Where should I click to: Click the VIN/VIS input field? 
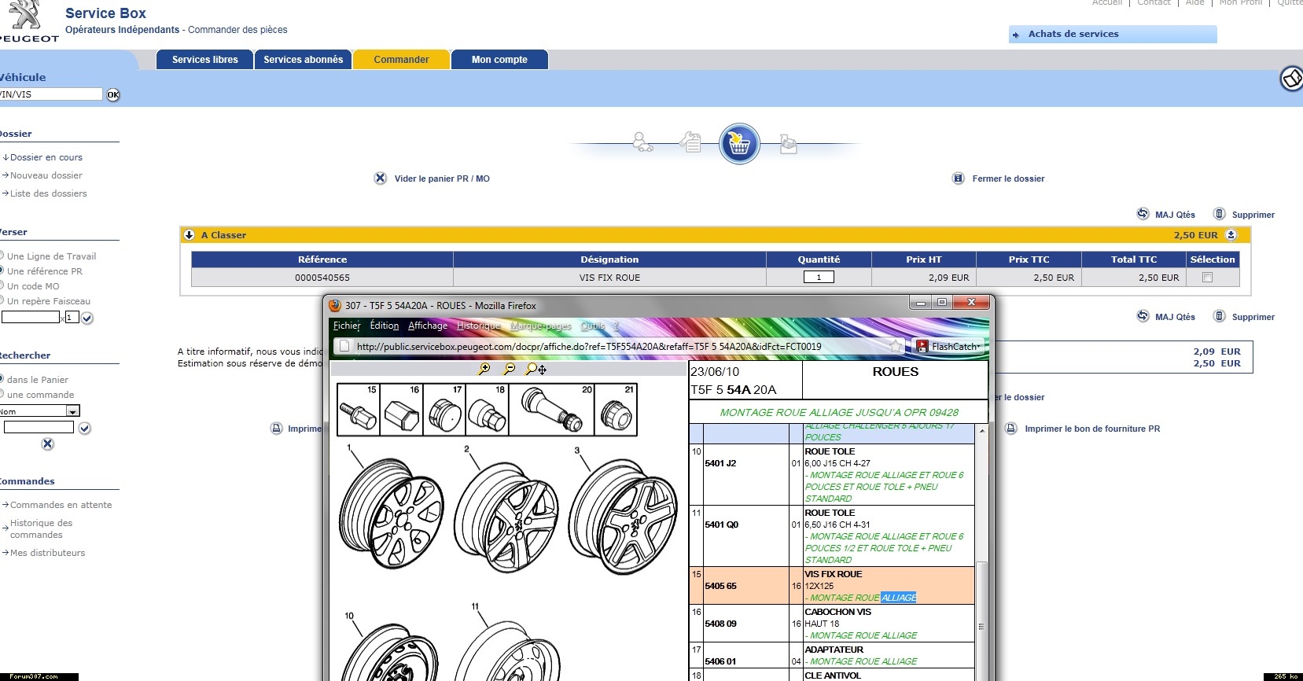pyautogui.click(x=51, y=94)
